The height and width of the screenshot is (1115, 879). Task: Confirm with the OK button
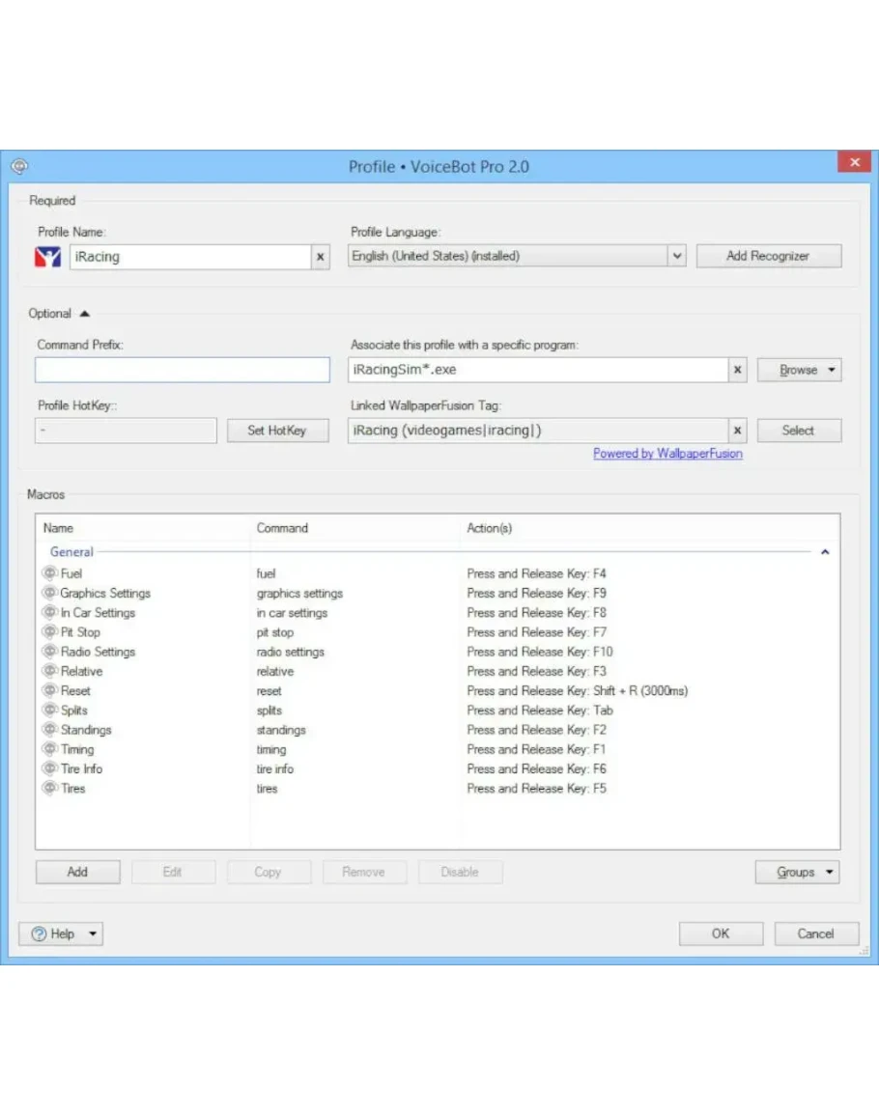click(x=721, y=934)
